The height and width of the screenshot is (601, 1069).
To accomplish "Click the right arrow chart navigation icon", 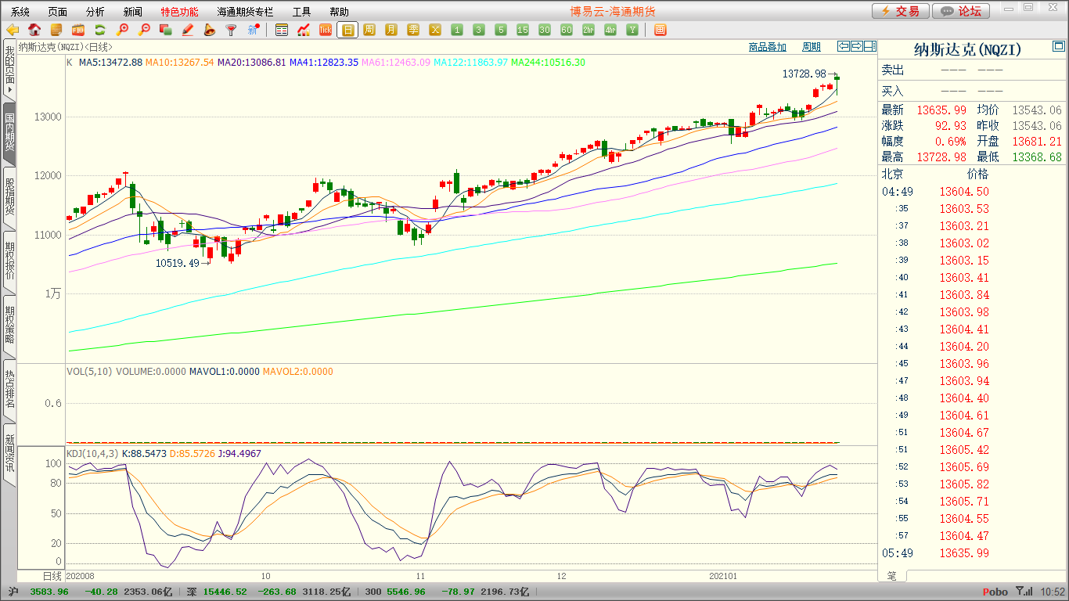I will 857,46.
